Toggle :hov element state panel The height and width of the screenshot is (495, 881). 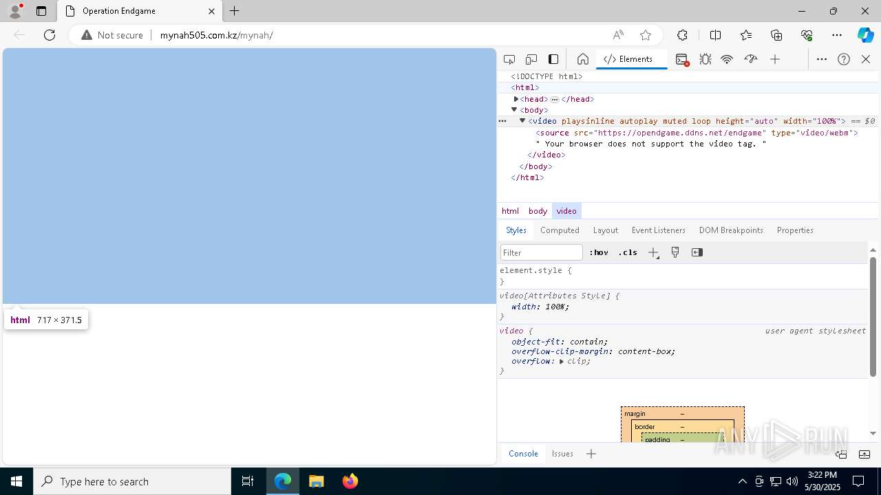[x=599, y=252]
